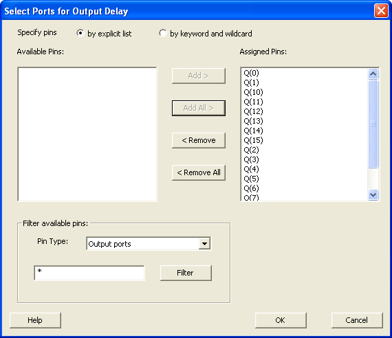Viewport: 392px width, 338px height.
Task: Click the Remove All button
Action: coord(199,172)
